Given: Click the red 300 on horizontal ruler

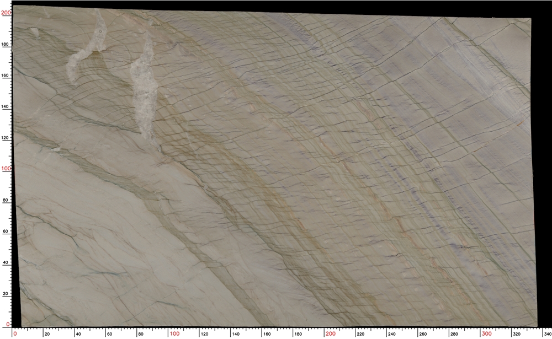Looking at the screenshot, I should click(486, 333).
